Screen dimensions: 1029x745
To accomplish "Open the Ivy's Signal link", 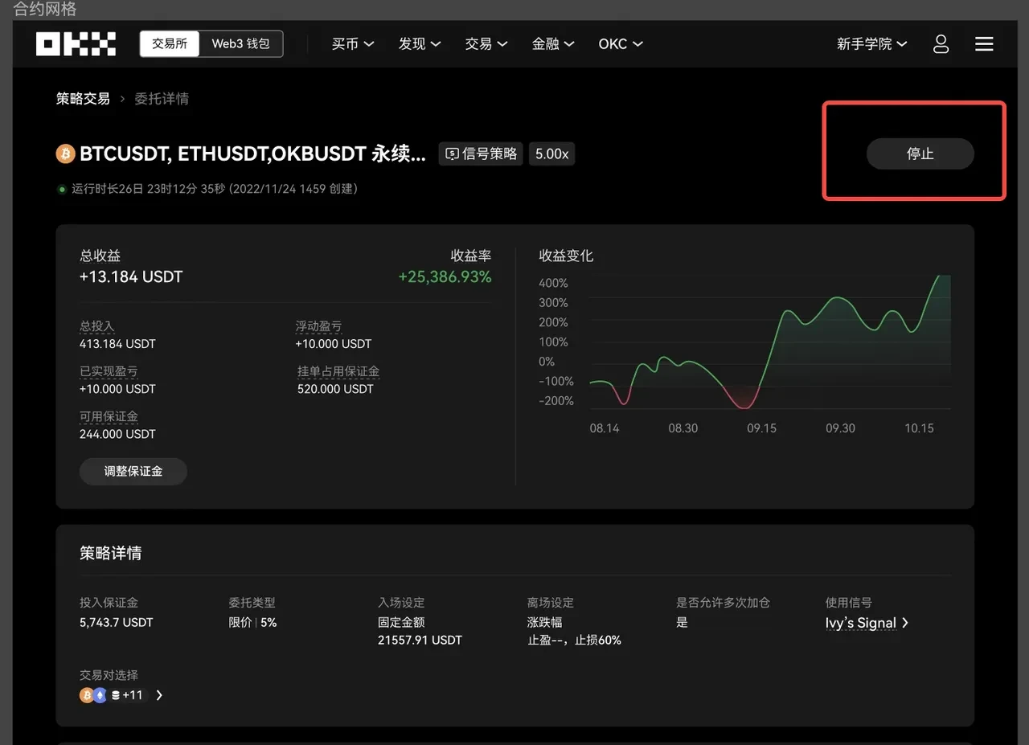I will pyautogui.click(x=867, y=623).
